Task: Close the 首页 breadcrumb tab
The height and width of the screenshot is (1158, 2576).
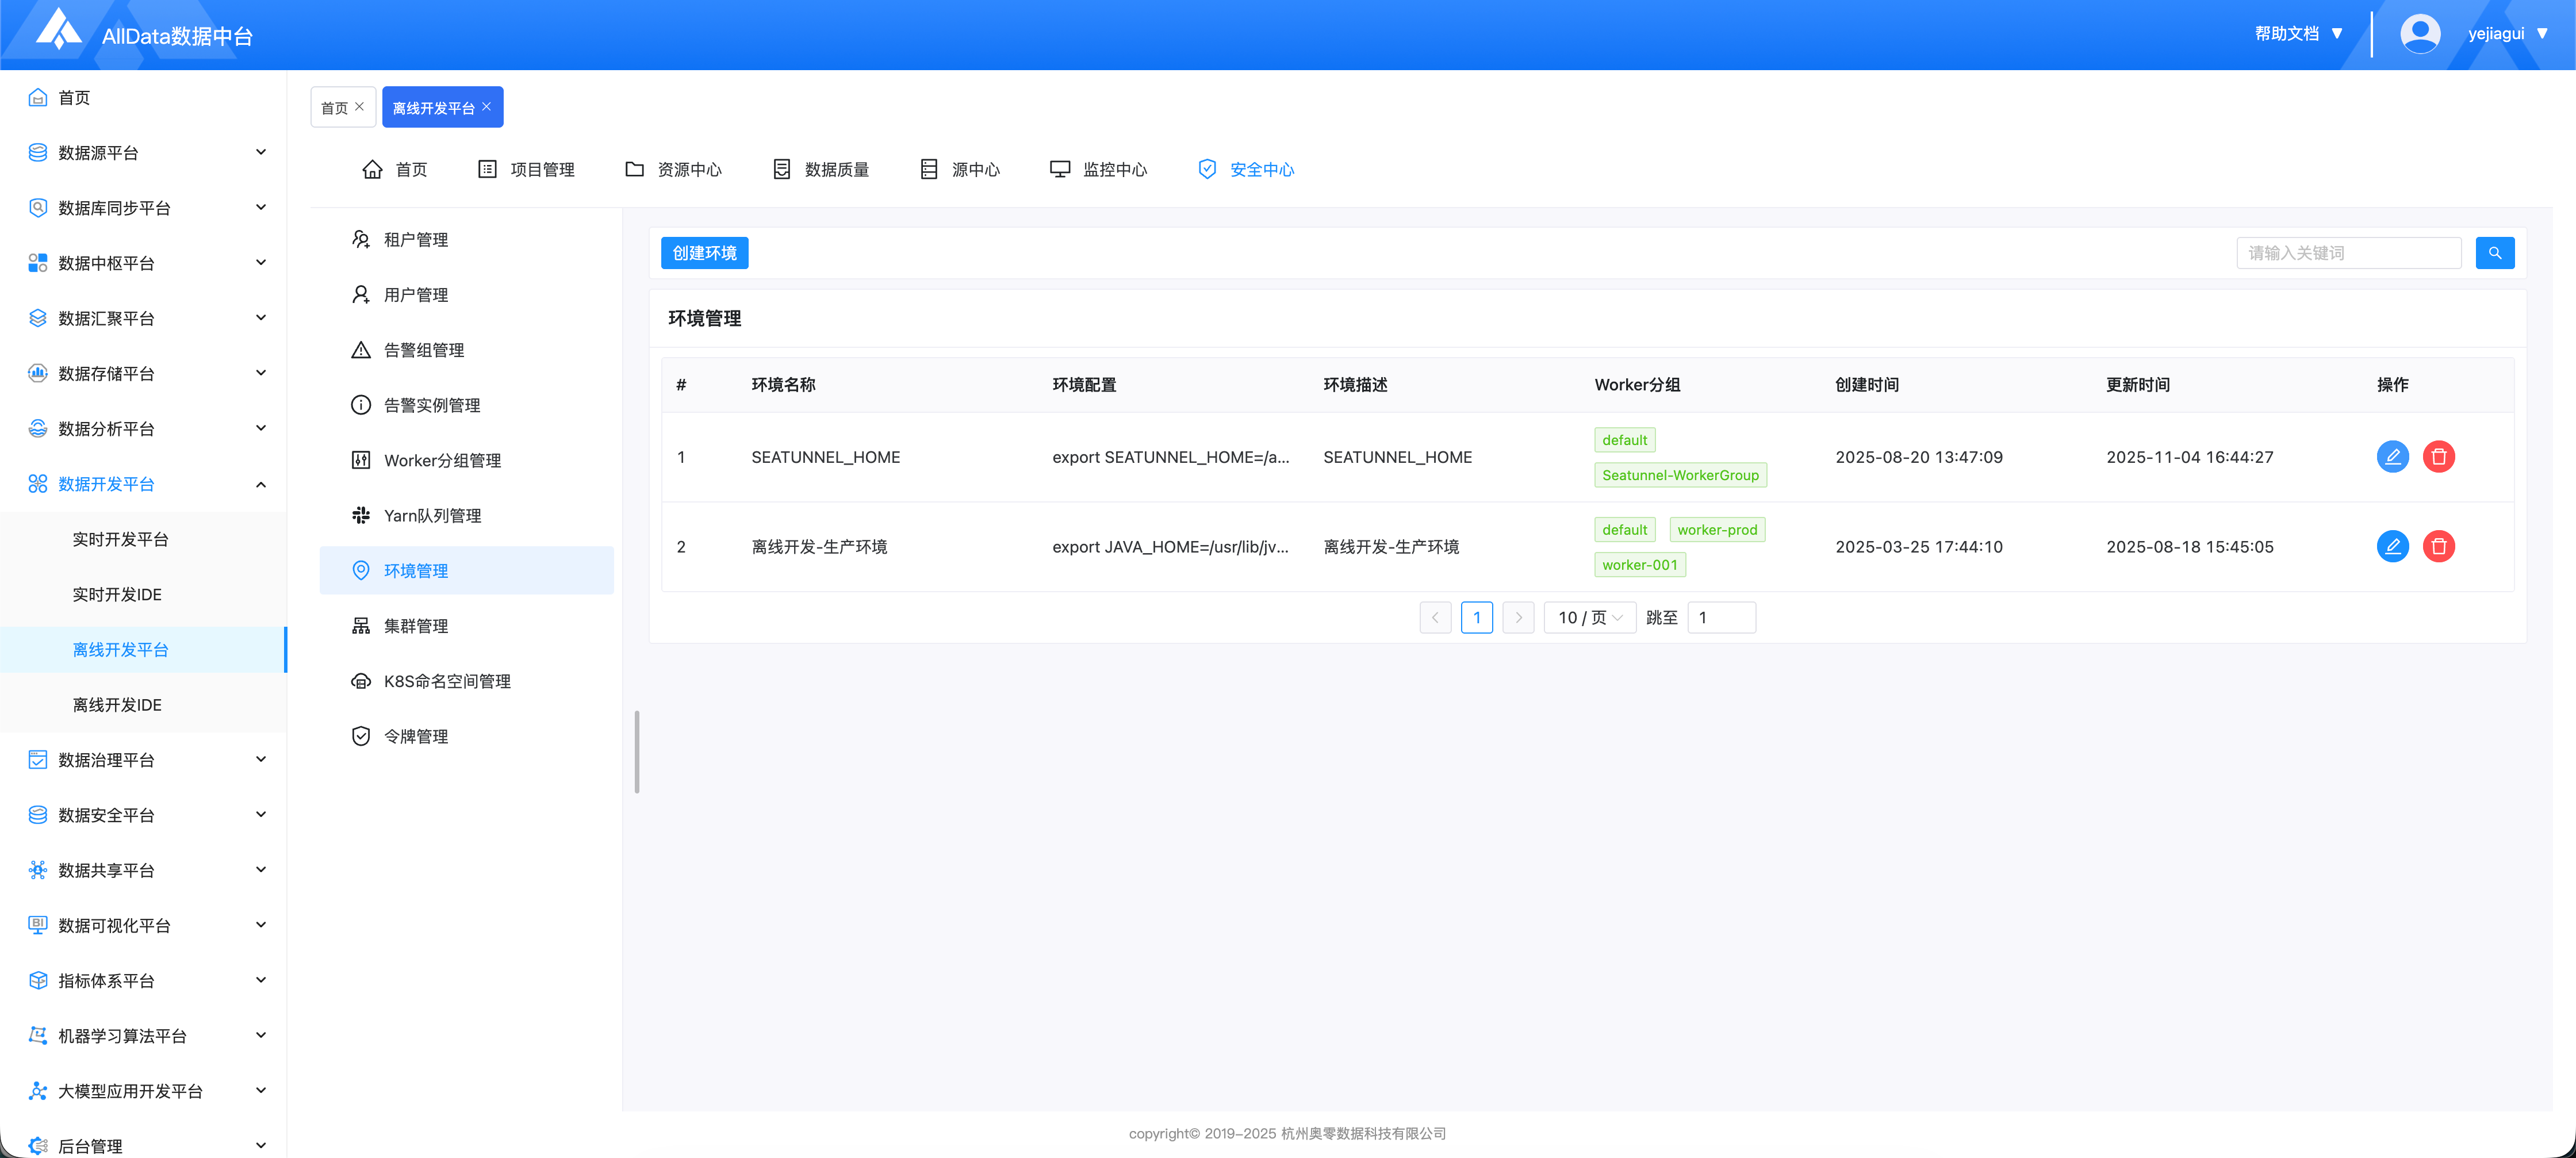Action: click(x=360, y=106)
